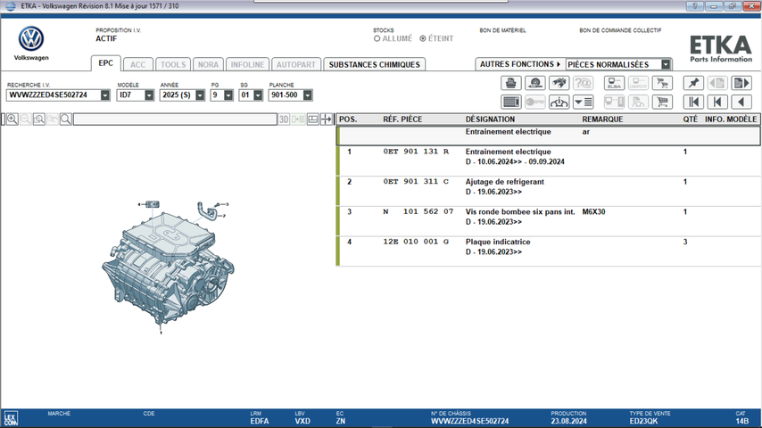Click the electric drive unit illustration
This screenshot has height=428, width=762.
click(168, 268)
